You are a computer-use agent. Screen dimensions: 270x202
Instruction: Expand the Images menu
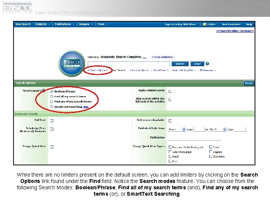point(85,24)
